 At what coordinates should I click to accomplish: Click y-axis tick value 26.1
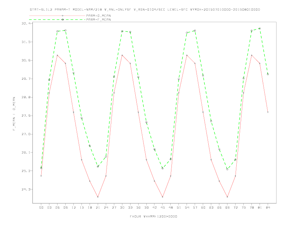[25, 153]
